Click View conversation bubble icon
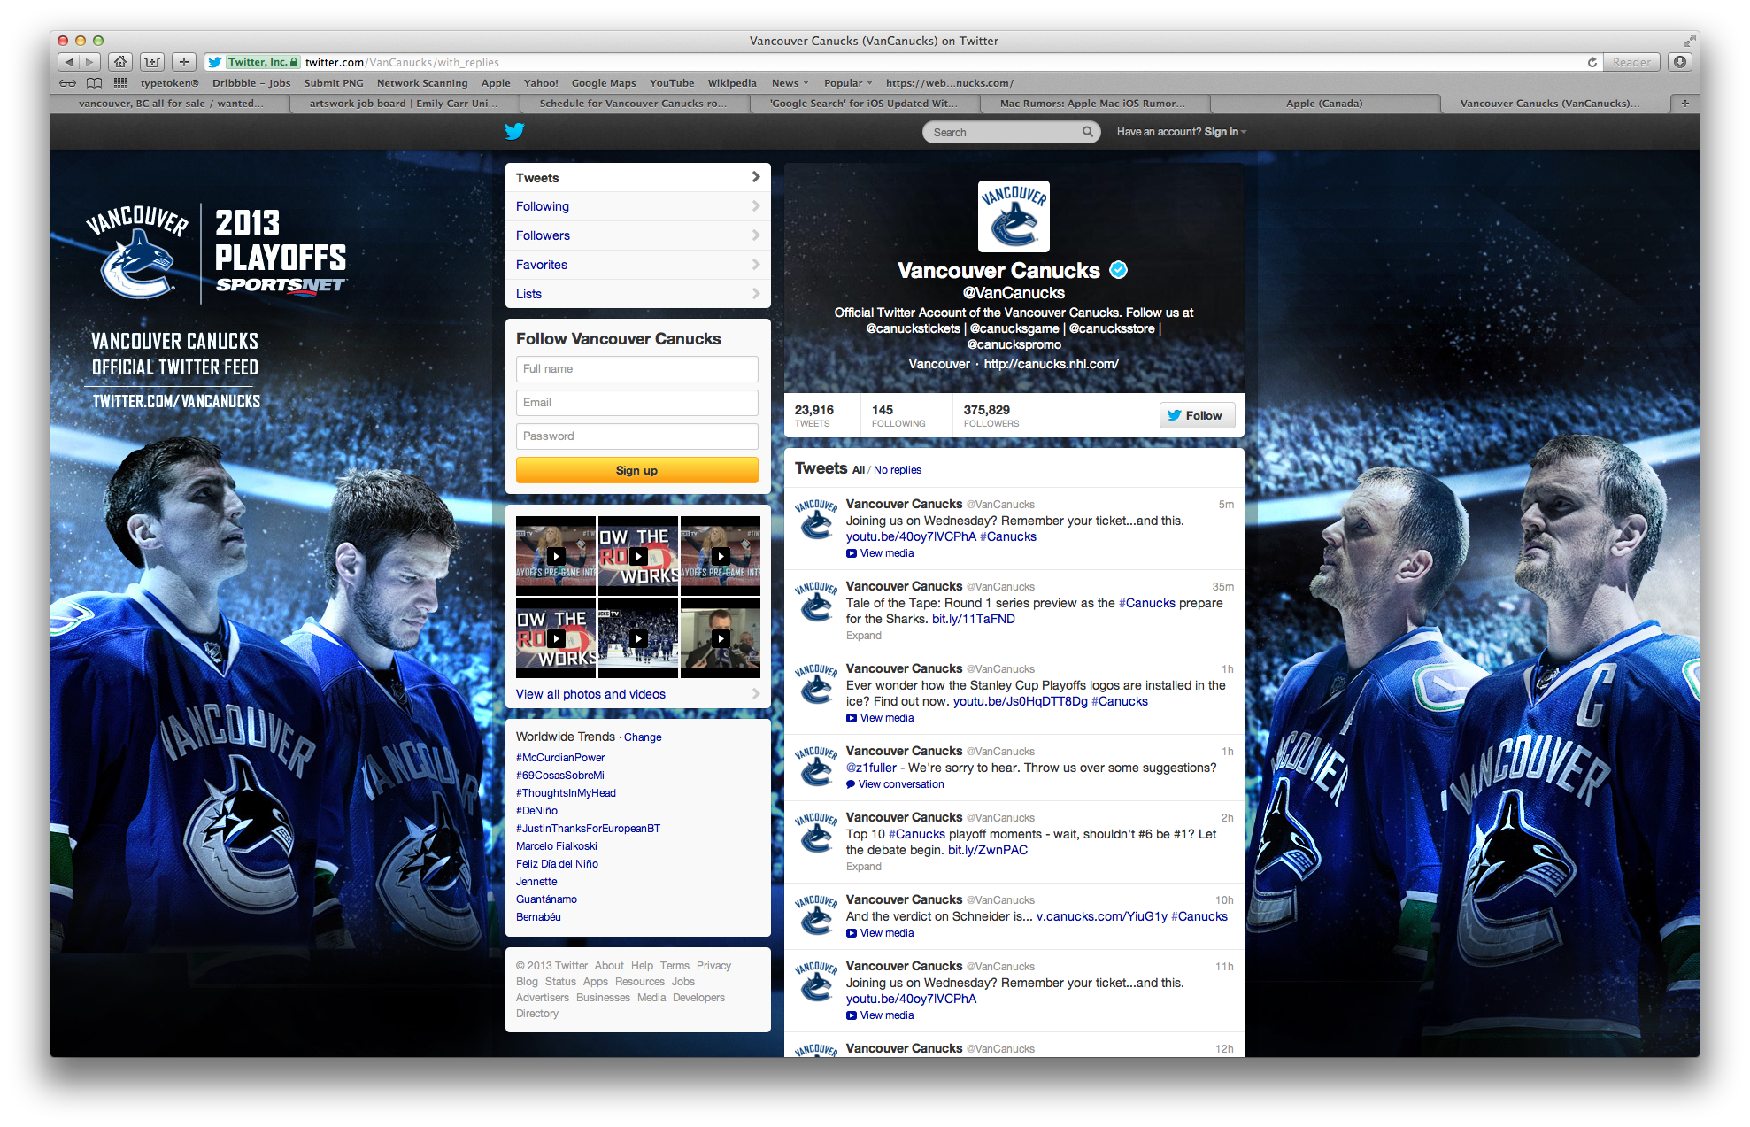1750x1127 pixels. click(851, 784)
